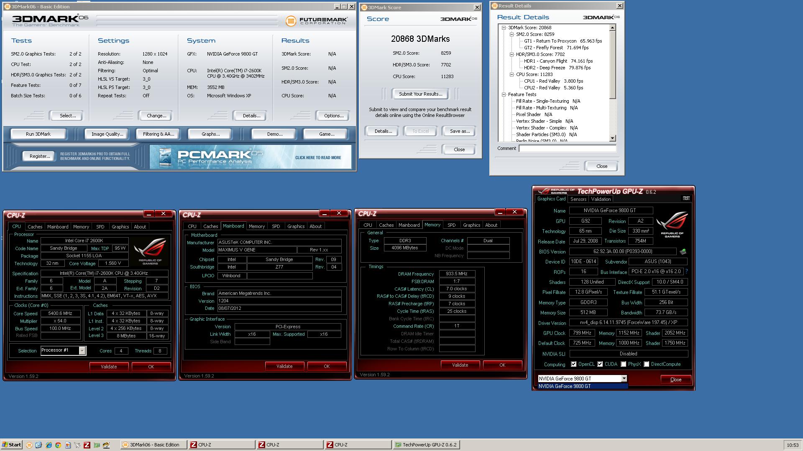Click the BIOS save chip icon
The image size is (803, 451).
[x=683, y=252]
